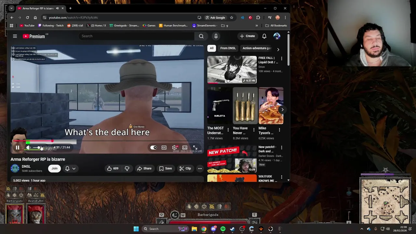Show hidden bookmarks with chevron

tap(256, 26)
